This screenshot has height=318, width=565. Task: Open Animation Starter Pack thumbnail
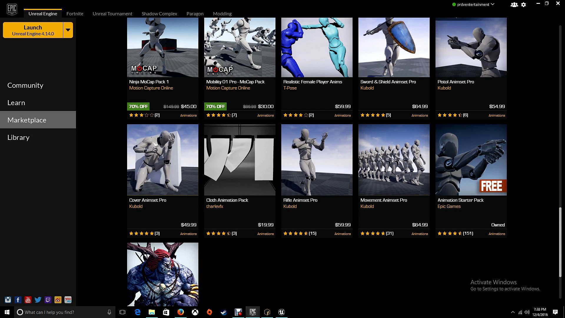coord(471,160)
